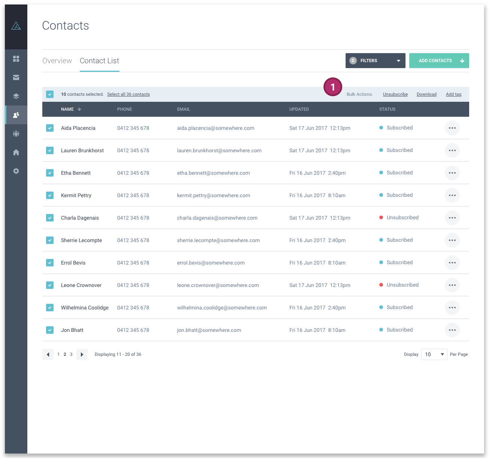The height and width of the screenshot is (458, 489).
Task: Go to page 2
Action: click(x=65, y=354)
